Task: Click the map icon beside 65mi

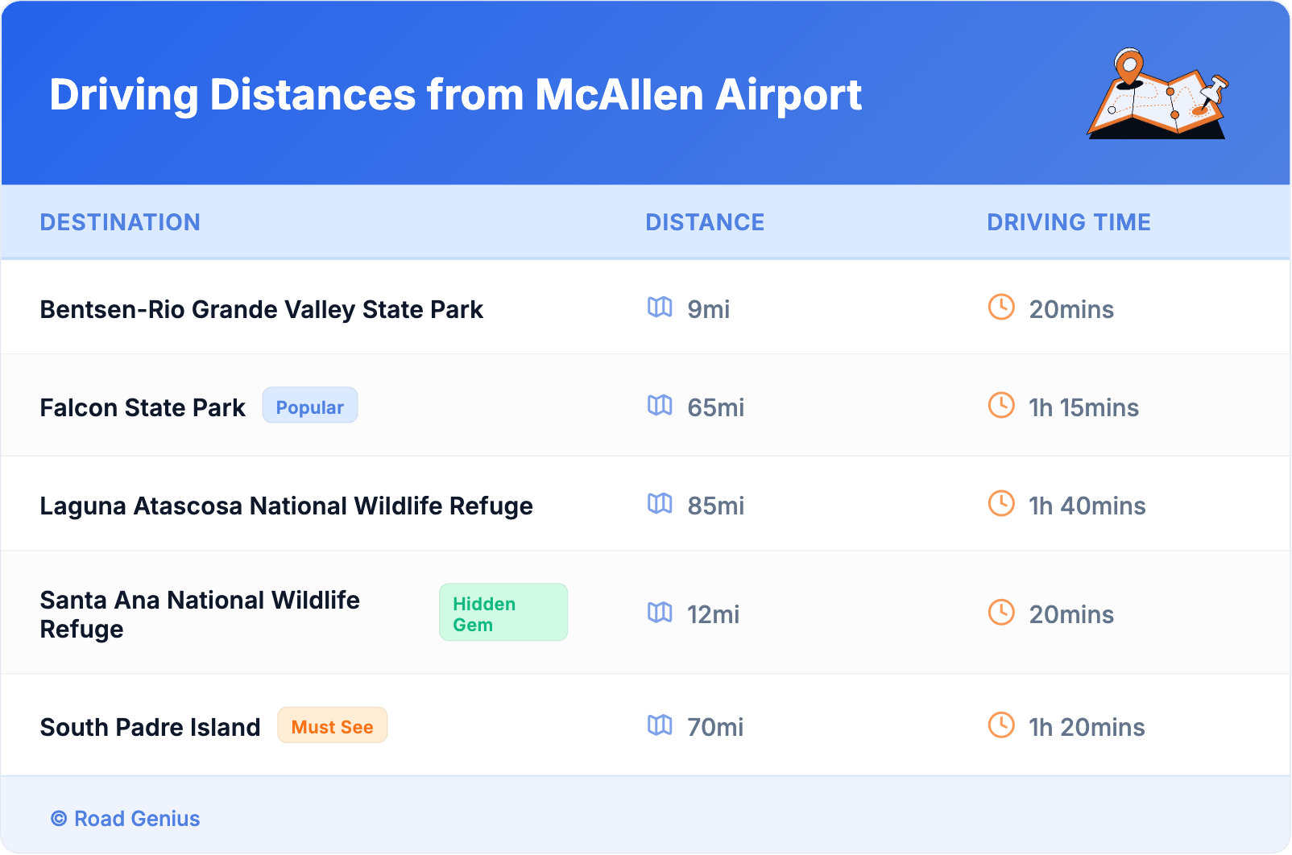Action: 660,405
